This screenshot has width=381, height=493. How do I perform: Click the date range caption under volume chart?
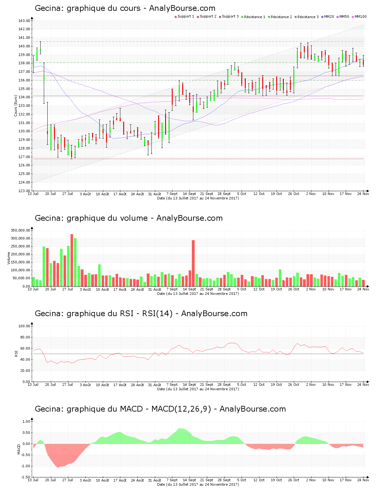(x=198, y=294)
